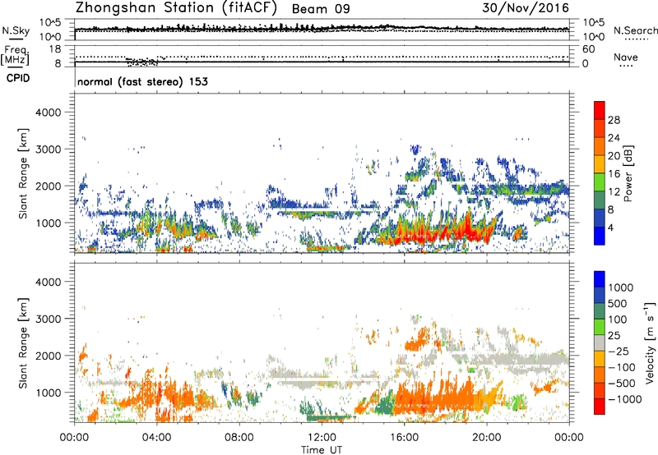The width and height of the screenshot is (658, 455).
Task: Select the "Time UT" axis title
Action: click(322, 450)
